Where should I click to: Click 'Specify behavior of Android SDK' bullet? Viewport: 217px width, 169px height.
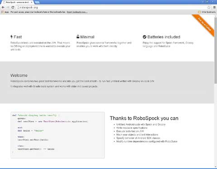138,138
